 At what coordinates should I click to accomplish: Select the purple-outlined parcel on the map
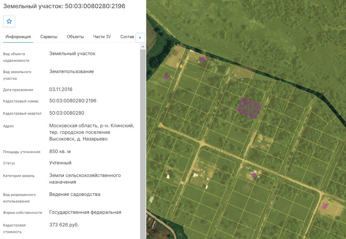(x=249, y=108)
